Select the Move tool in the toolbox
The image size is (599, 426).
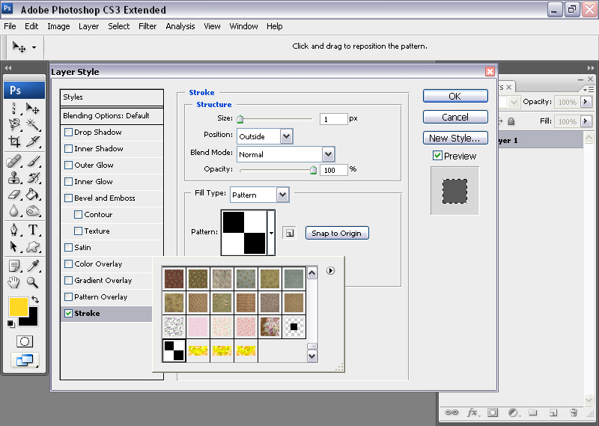coord(33,109)
